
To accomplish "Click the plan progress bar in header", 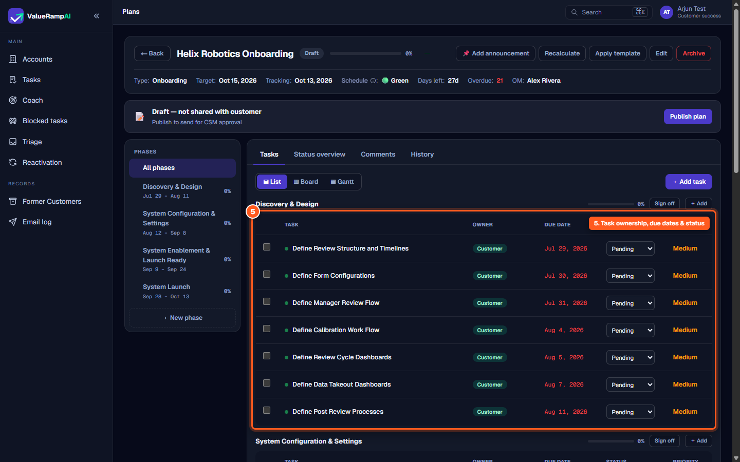I will pos(365,53).
